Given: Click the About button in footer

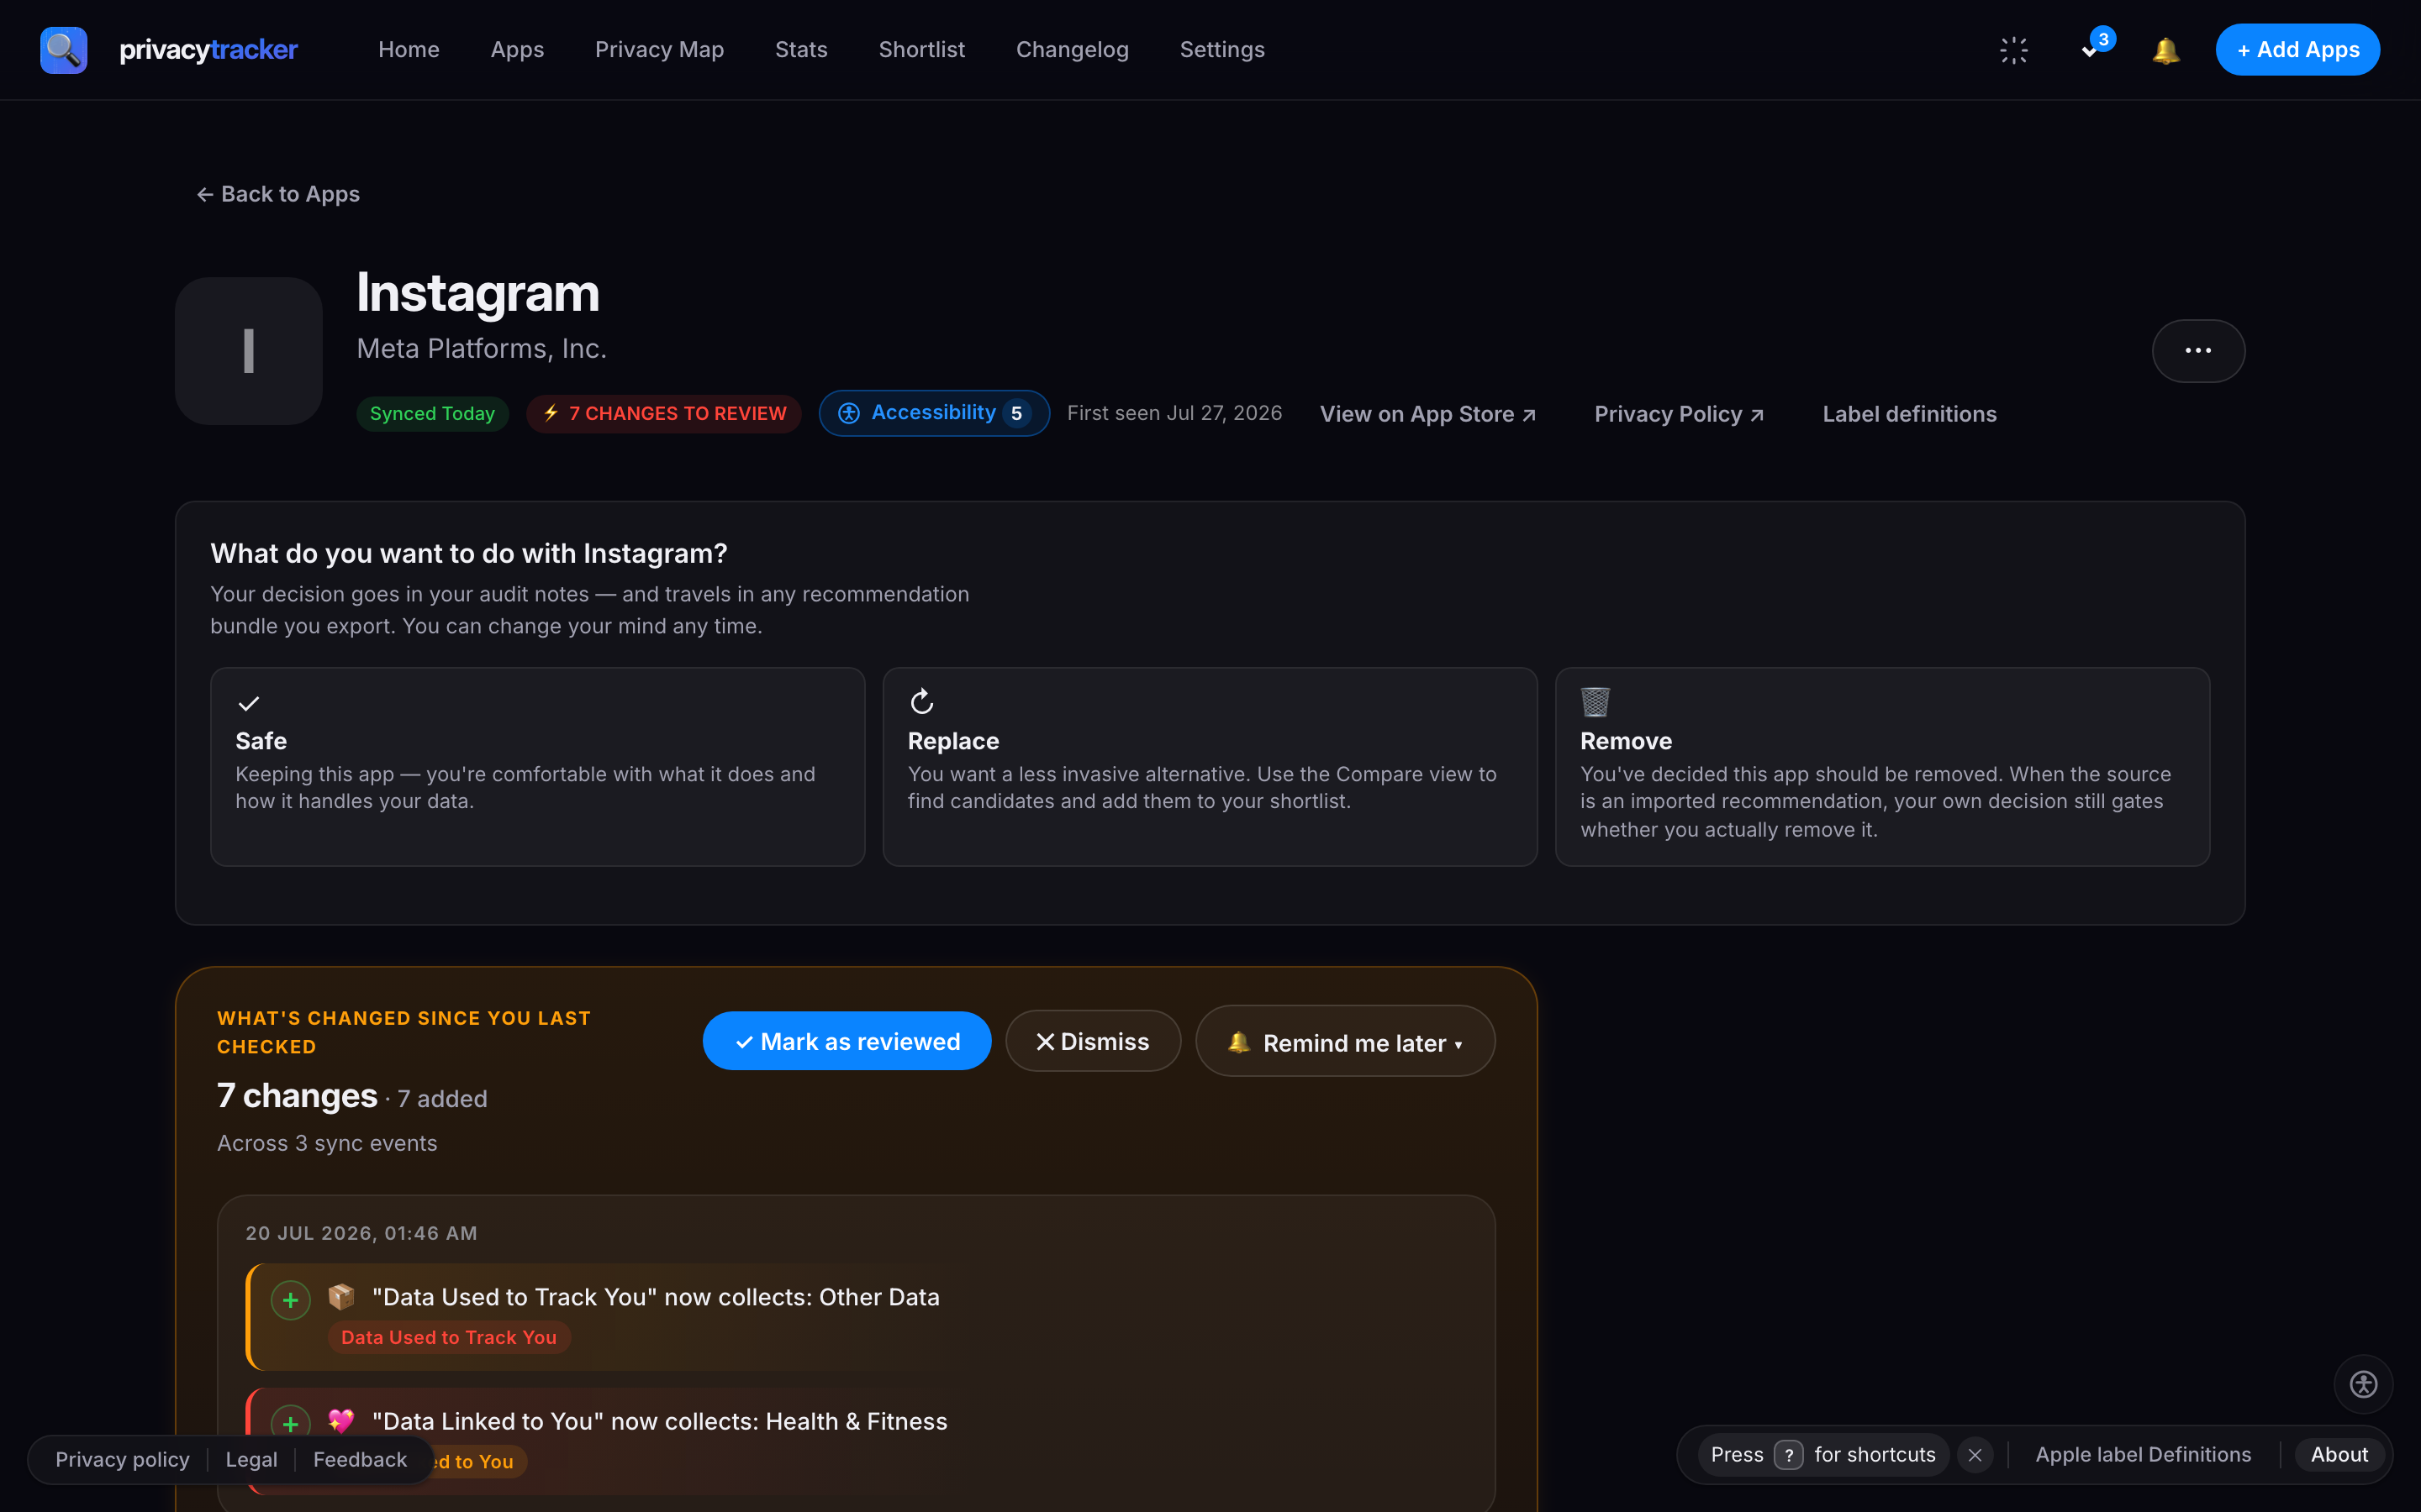Looking at the screenshot, I should pyautogui.click(x=2339, y=1455).
